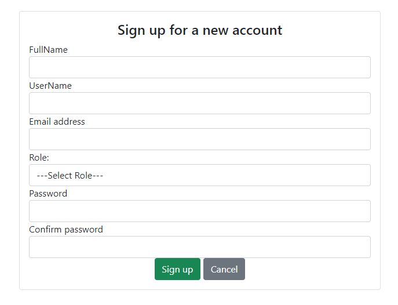Click the Confirm password label
The width and height of the screenshot is (398, 305).
(x=66, y=230)
